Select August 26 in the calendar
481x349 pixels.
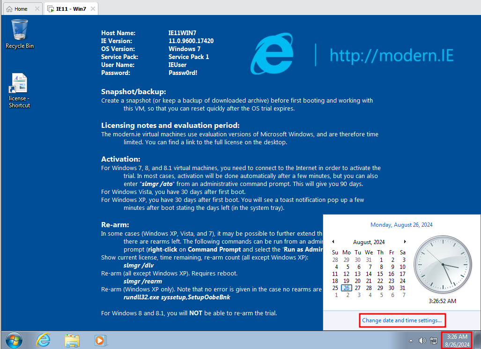pos(346,288)
